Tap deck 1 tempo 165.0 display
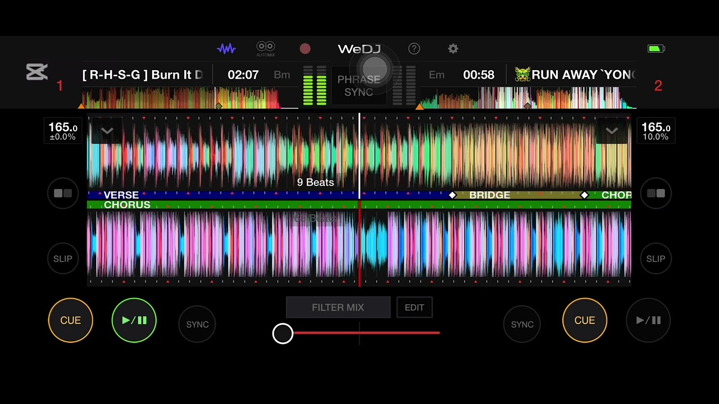Image resolution: width=719 pixels, height=404 pixels. click(x=62, y=131)
